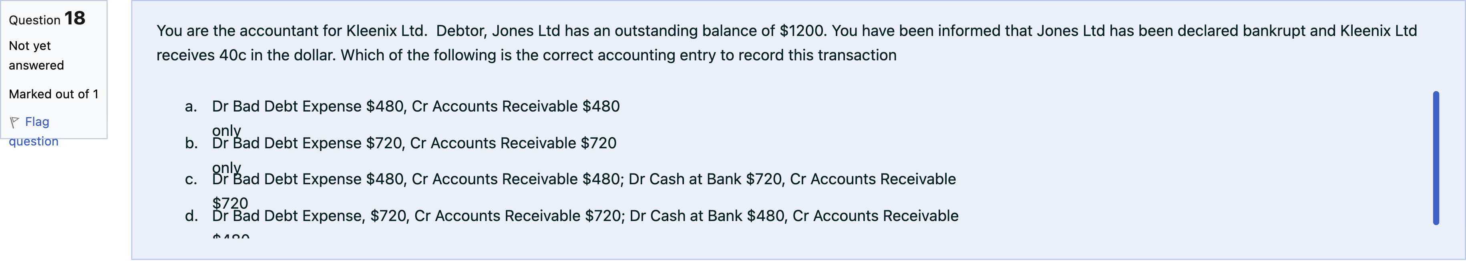Click the wrapped "$720" beneath option c

230,202
